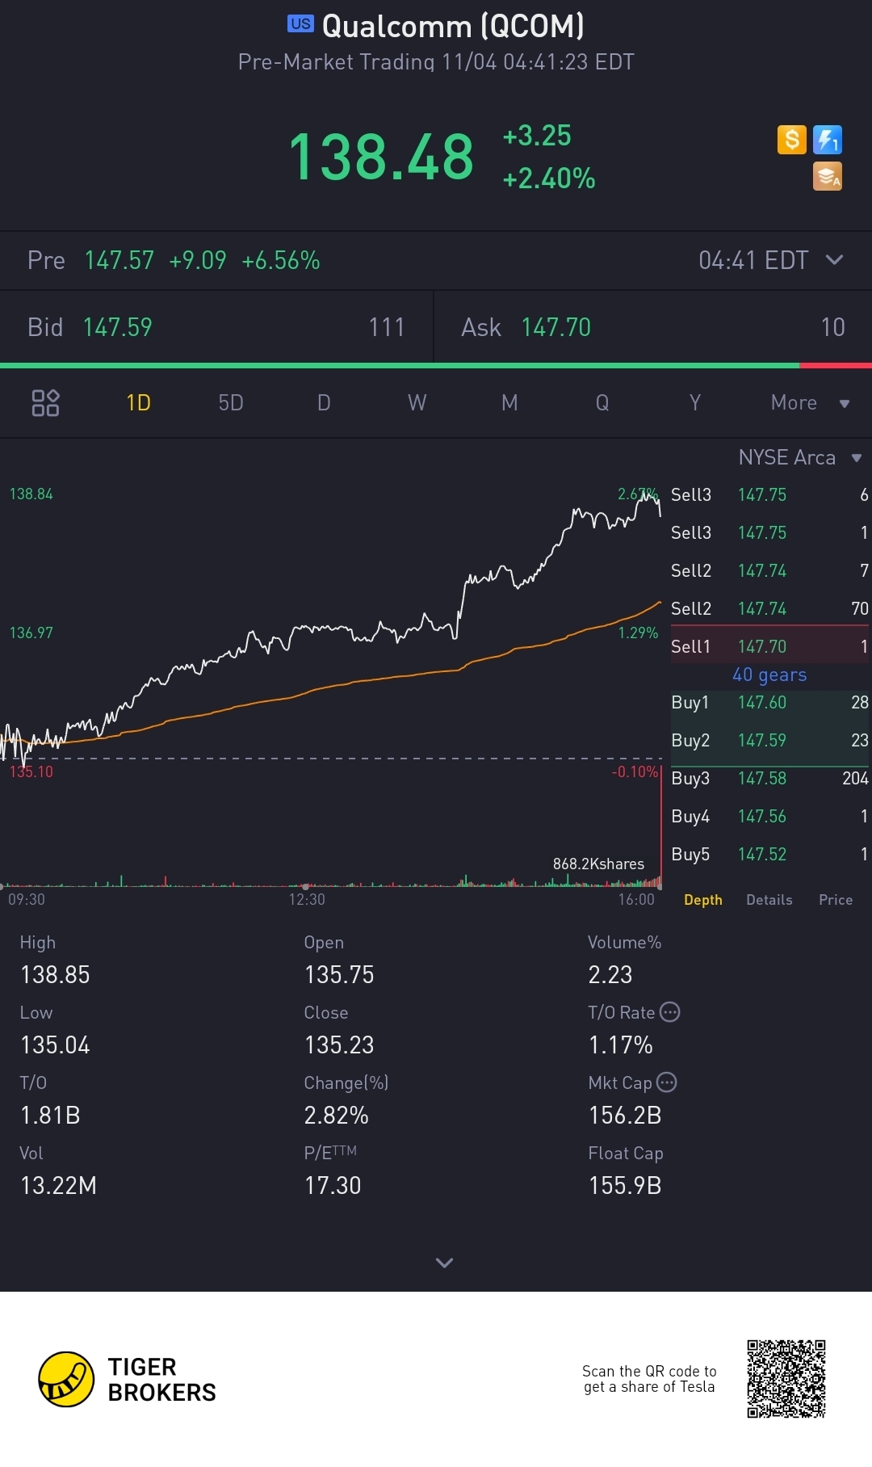The height and width of the screenshot is (1467, 872).
Task: Switch to the quarterly Q chart
Action: [602, 402]
